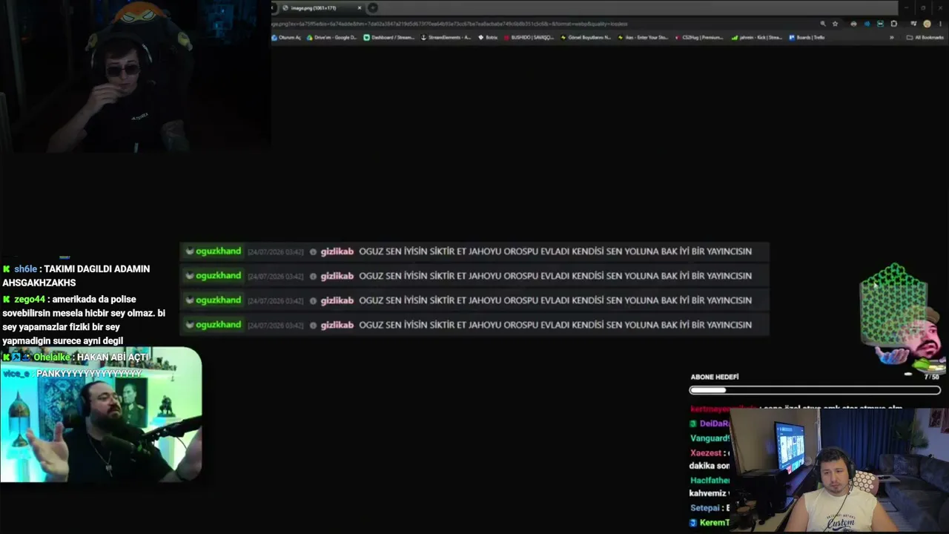
Task: Expand the hidden bookmarks chevron
Action: [x=892, y=37]
